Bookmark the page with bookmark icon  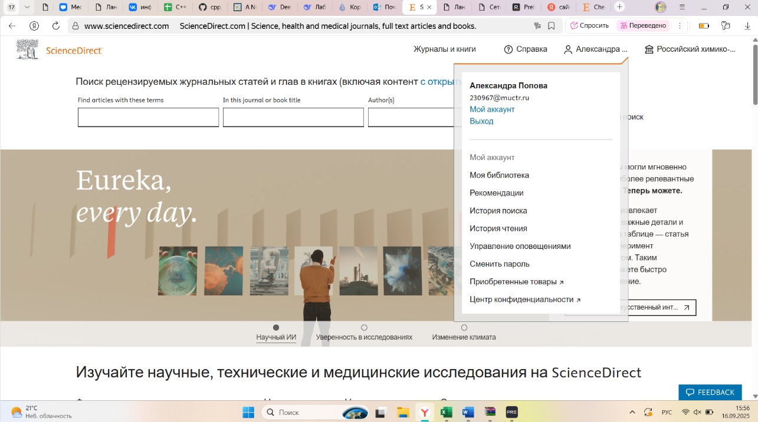tap(552, 26)
